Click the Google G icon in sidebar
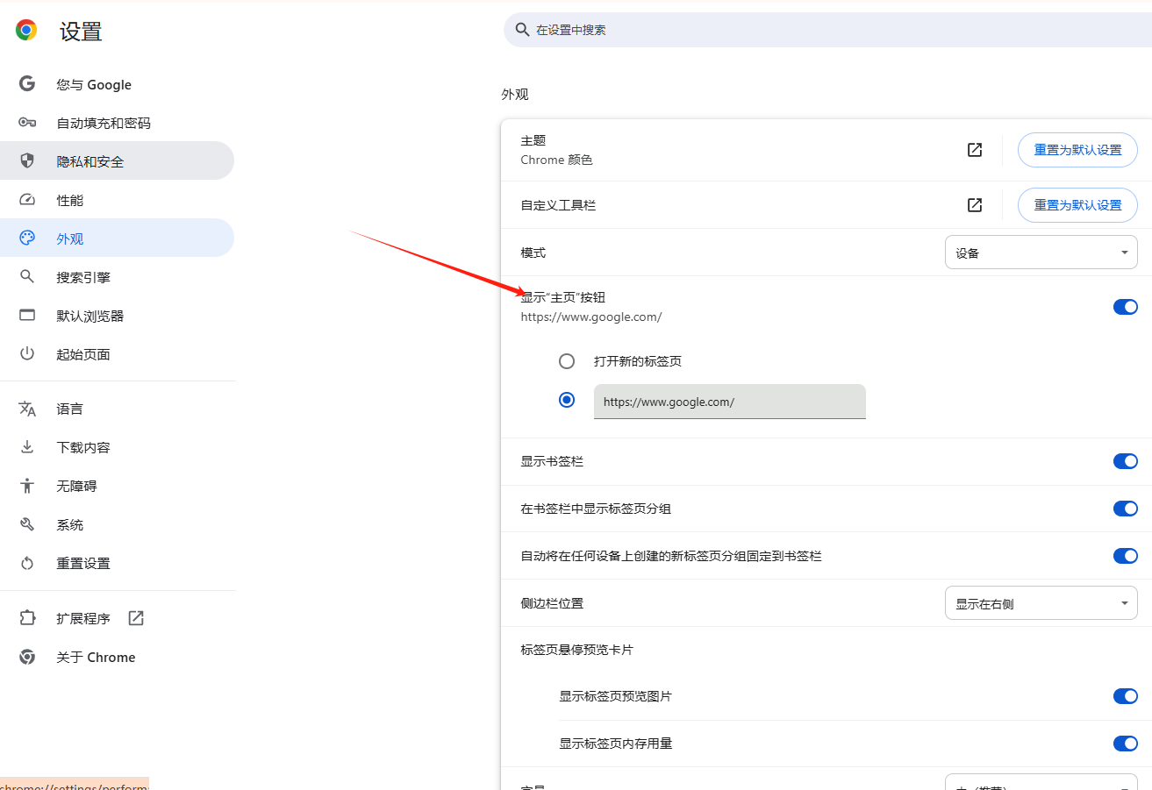 [27, 84]
